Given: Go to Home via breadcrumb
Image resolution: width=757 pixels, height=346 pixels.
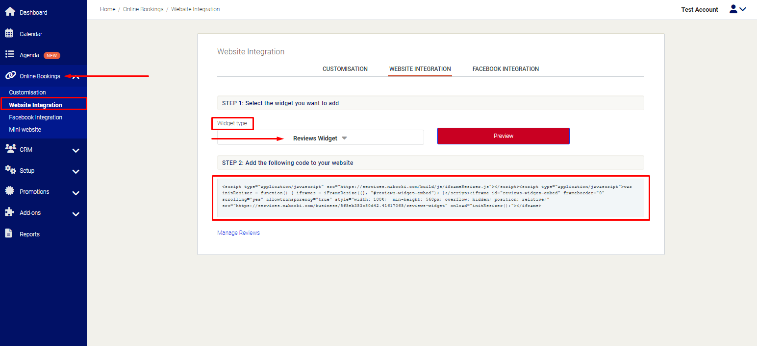Looking at the screenshot, I should pos(107,9).
